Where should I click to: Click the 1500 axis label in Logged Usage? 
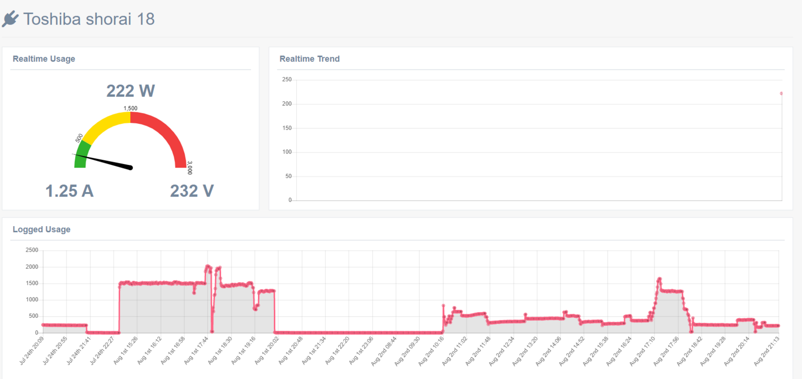click(32, 283)
